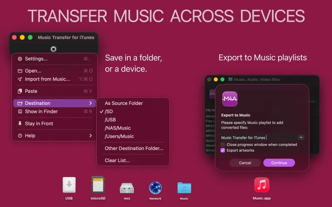Screen dimensions: 332x207
Task: Click the yellow minimize button of Music Transfer window
Action: click(22, 37)
